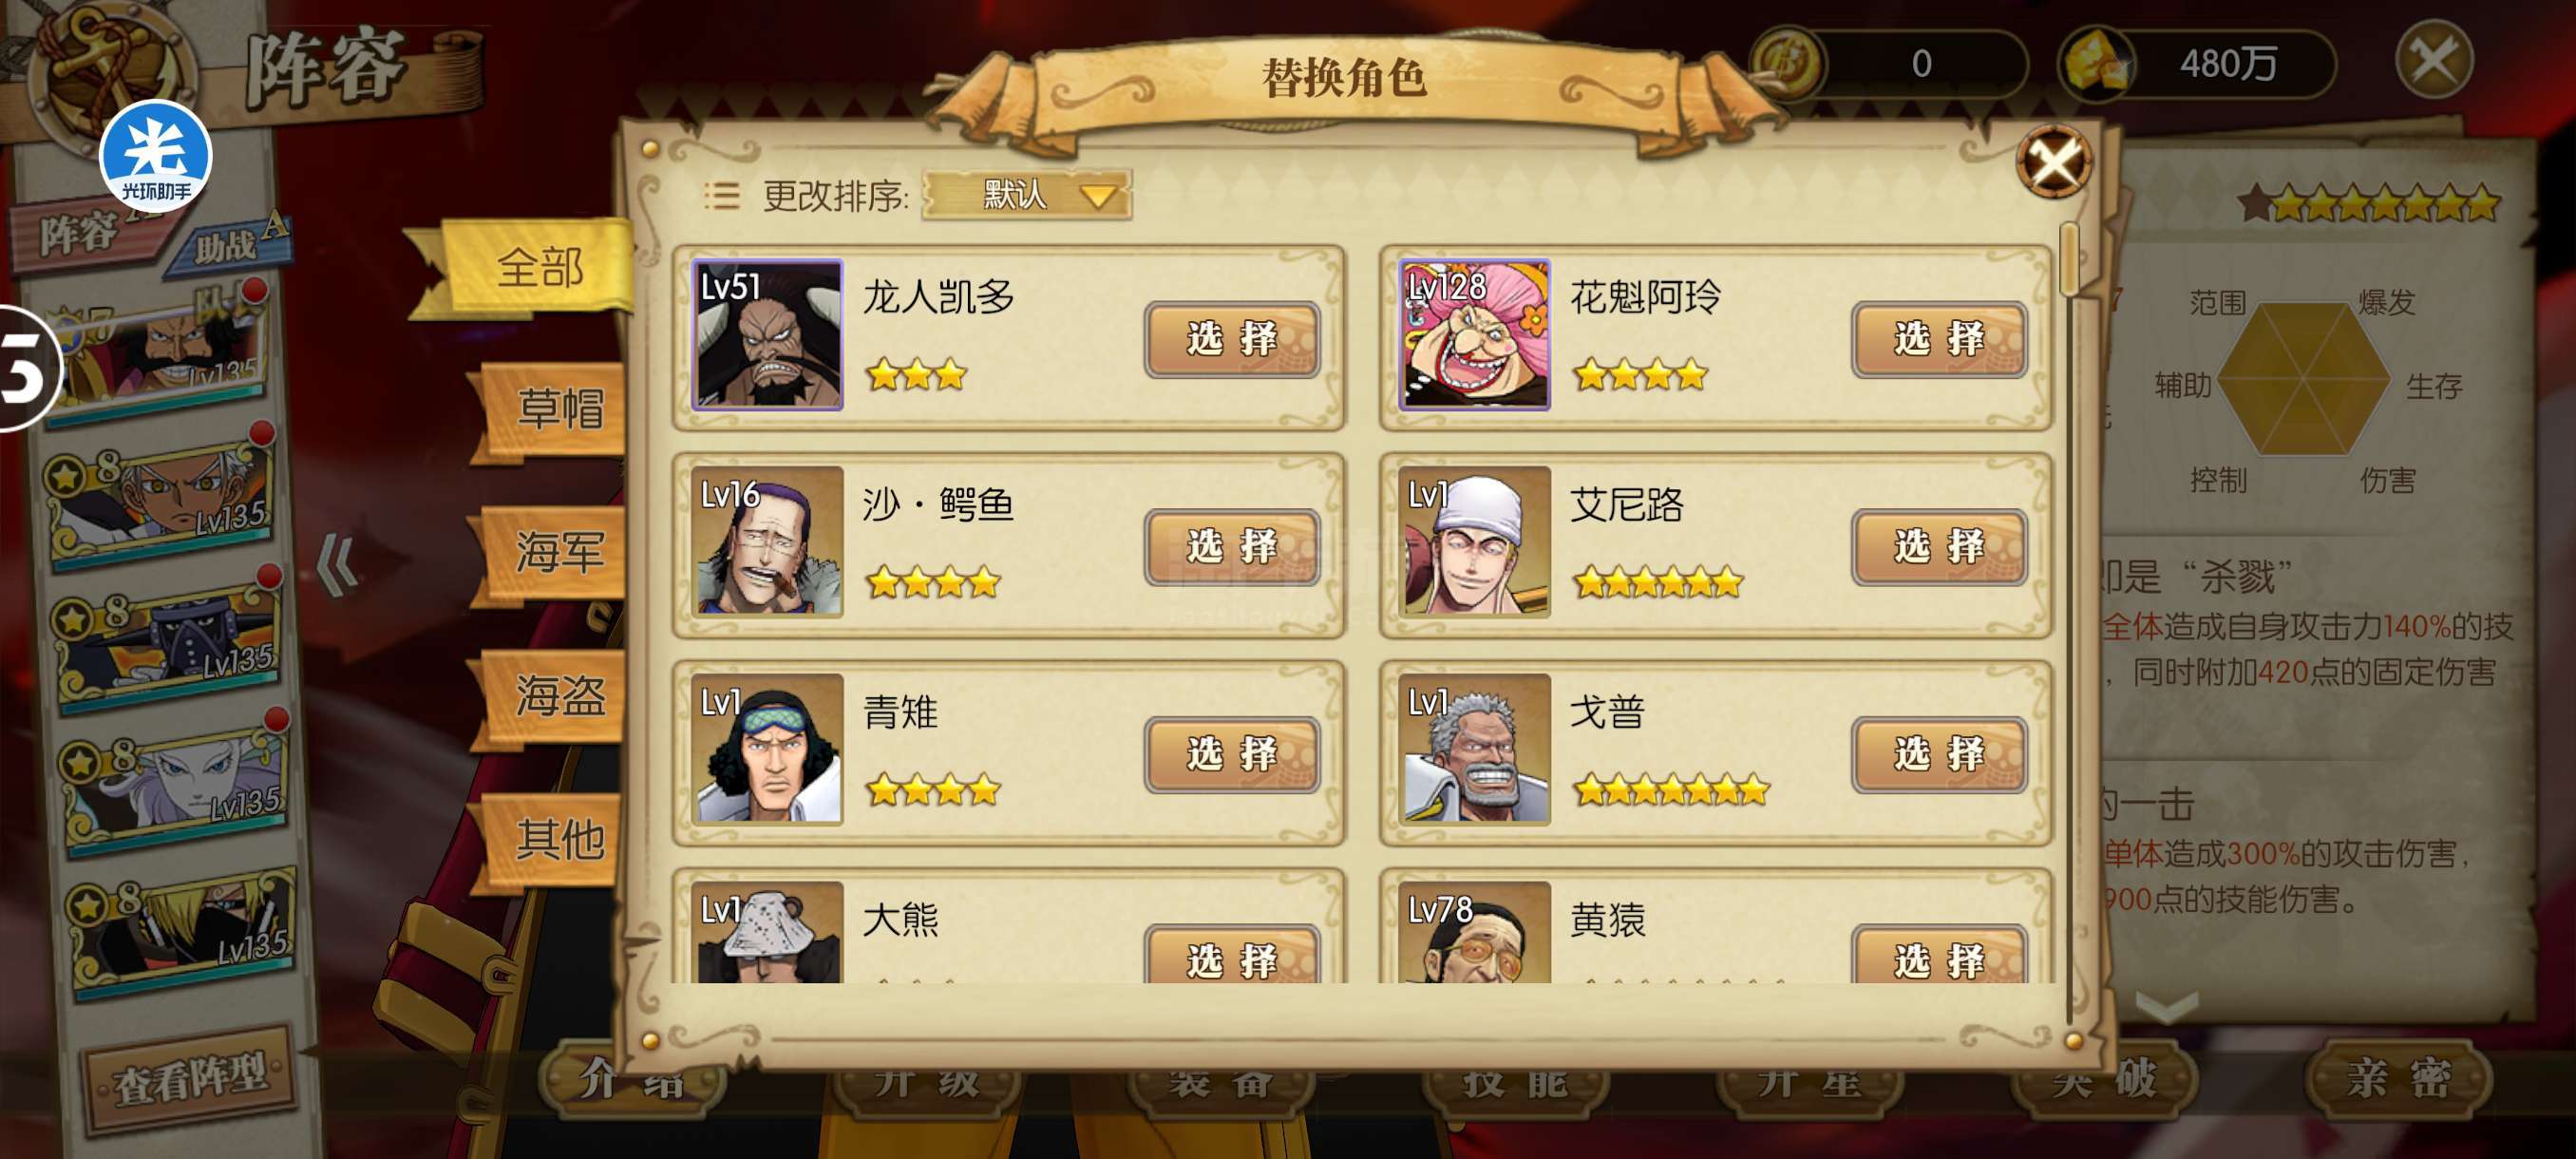Expand the down chevron under skill description

coord(2167,1006)
